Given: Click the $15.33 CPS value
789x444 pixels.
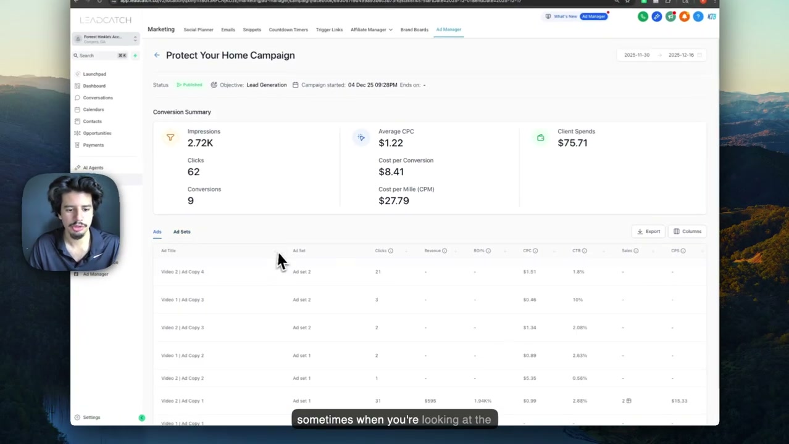Looking at the screenshot, I should click(x=679, y=401).
